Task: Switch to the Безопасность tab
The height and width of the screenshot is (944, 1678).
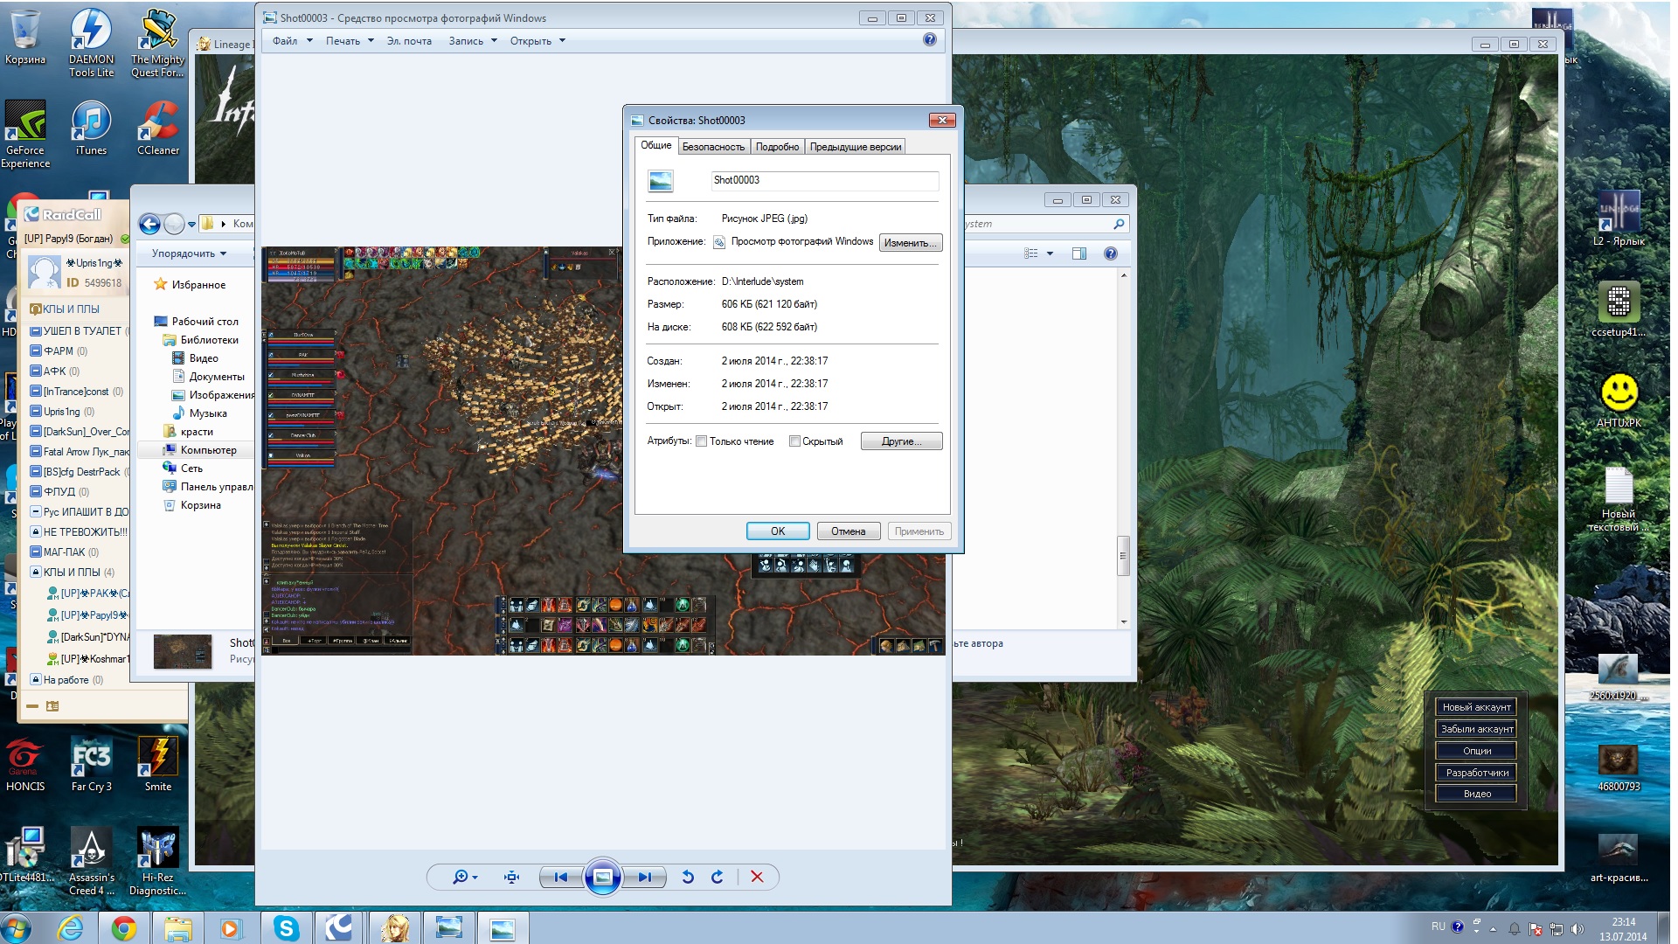Action: point(713,147)
